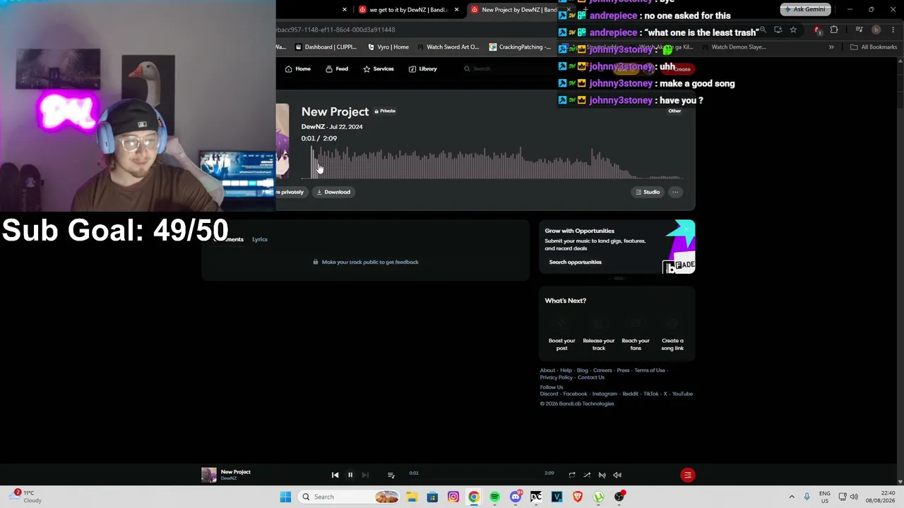904x508 pixels.
Task: Open the Help footer link
Action: tap(566, 370)
